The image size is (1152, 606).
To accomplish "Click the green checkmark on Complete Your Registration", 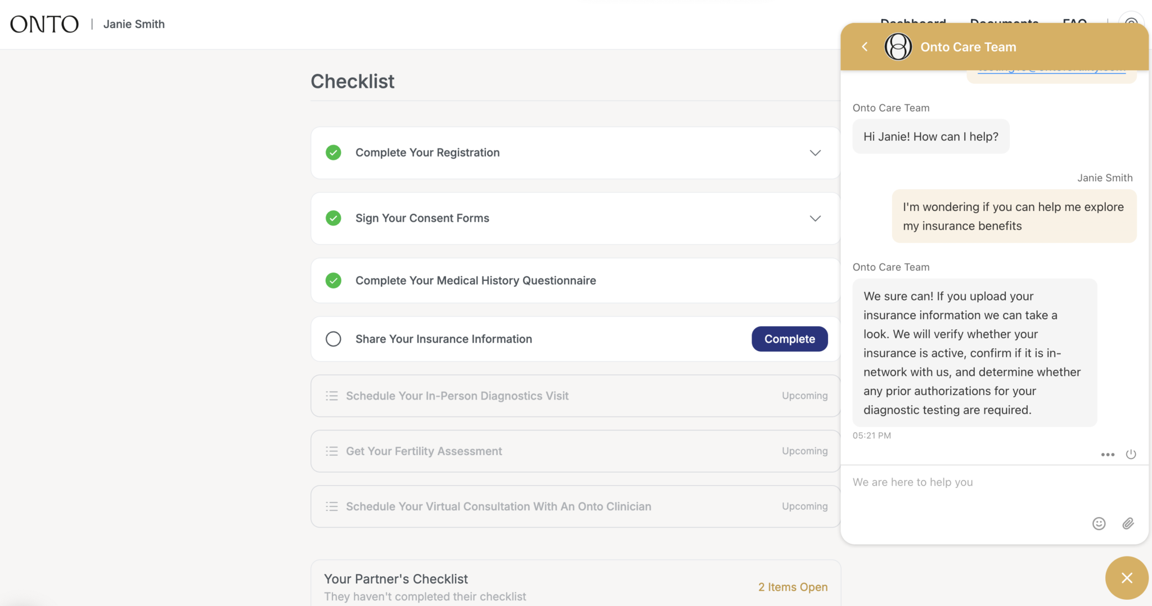I will pyautogui.click(x=333, y=152).
